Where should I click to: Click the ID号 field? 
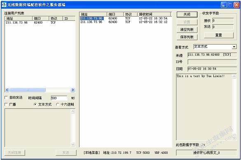coord(212,62)
